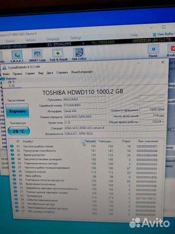
Task: Click status icon for attribute 08 row
Action: (x=14, y=172)
